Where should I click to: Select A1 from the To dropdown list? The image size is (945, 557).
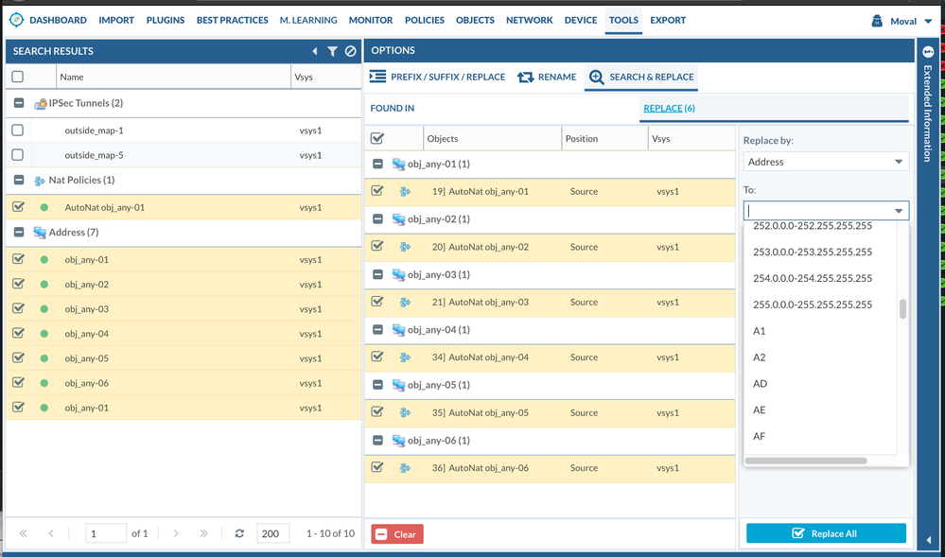(x=760, y=331)
